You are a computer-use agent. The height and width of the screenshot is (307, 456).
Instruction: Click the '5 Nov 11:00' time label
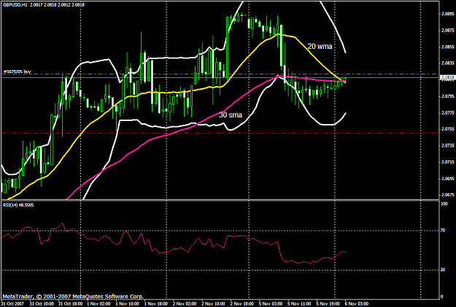point(299,304)
